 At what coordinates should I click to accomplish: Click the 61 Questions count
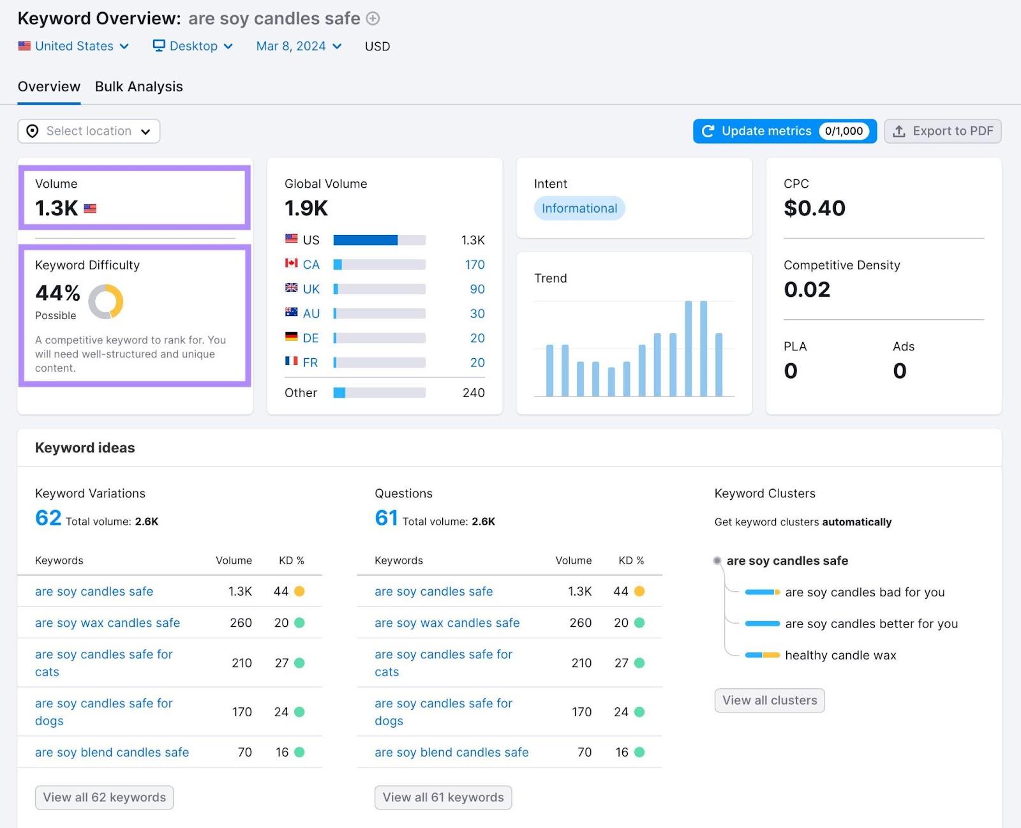click(387, 518)
